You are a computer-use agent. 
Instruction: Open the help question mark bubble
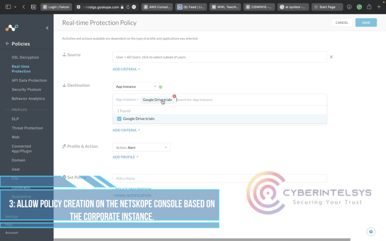371,232
